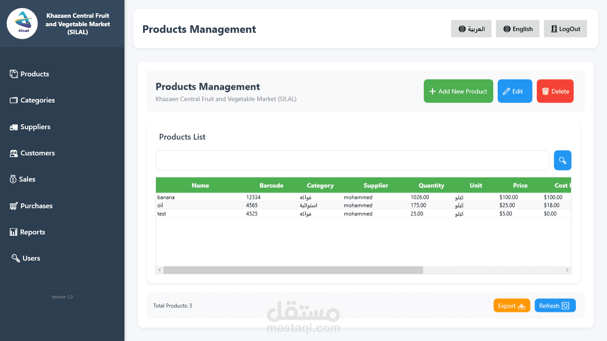Screen dimensions: 607x341
Task: Click the blue Edit button
Action: pos(515,91)
